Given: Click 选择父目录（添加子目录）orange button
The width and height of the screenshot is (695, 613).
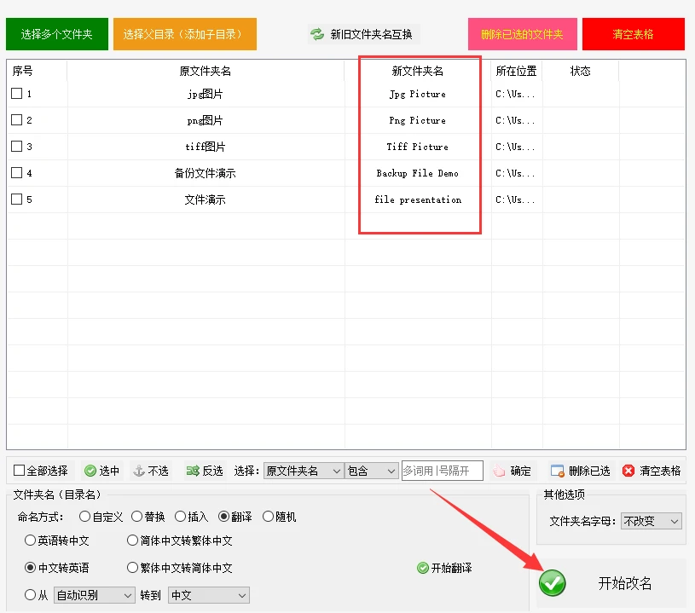Looking at the screenshot, I should tap(185, 34).
